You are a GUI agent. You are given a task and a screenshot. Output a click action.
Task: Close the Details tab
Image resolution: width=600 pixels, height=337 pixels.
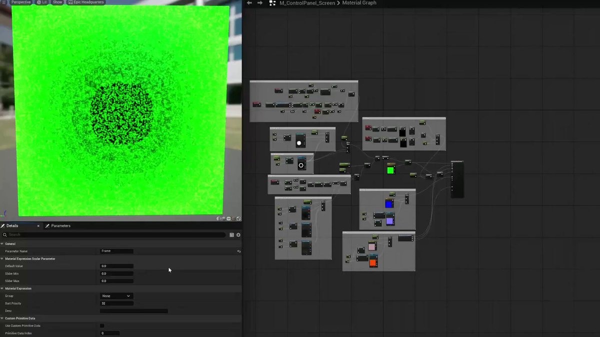click(x=38, y=226)
